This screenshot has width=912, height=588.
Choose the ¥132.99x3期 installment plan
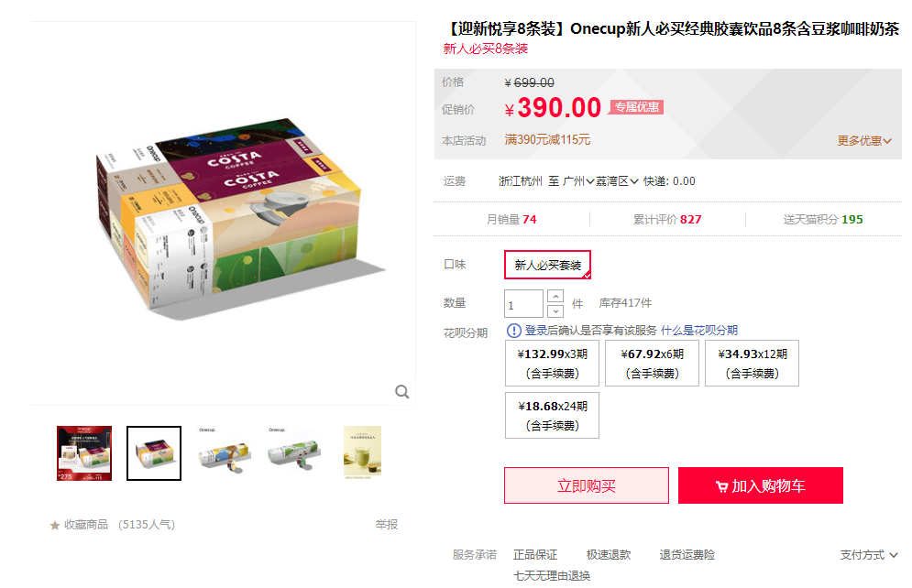pyautogui.click(x=552, y=363)
